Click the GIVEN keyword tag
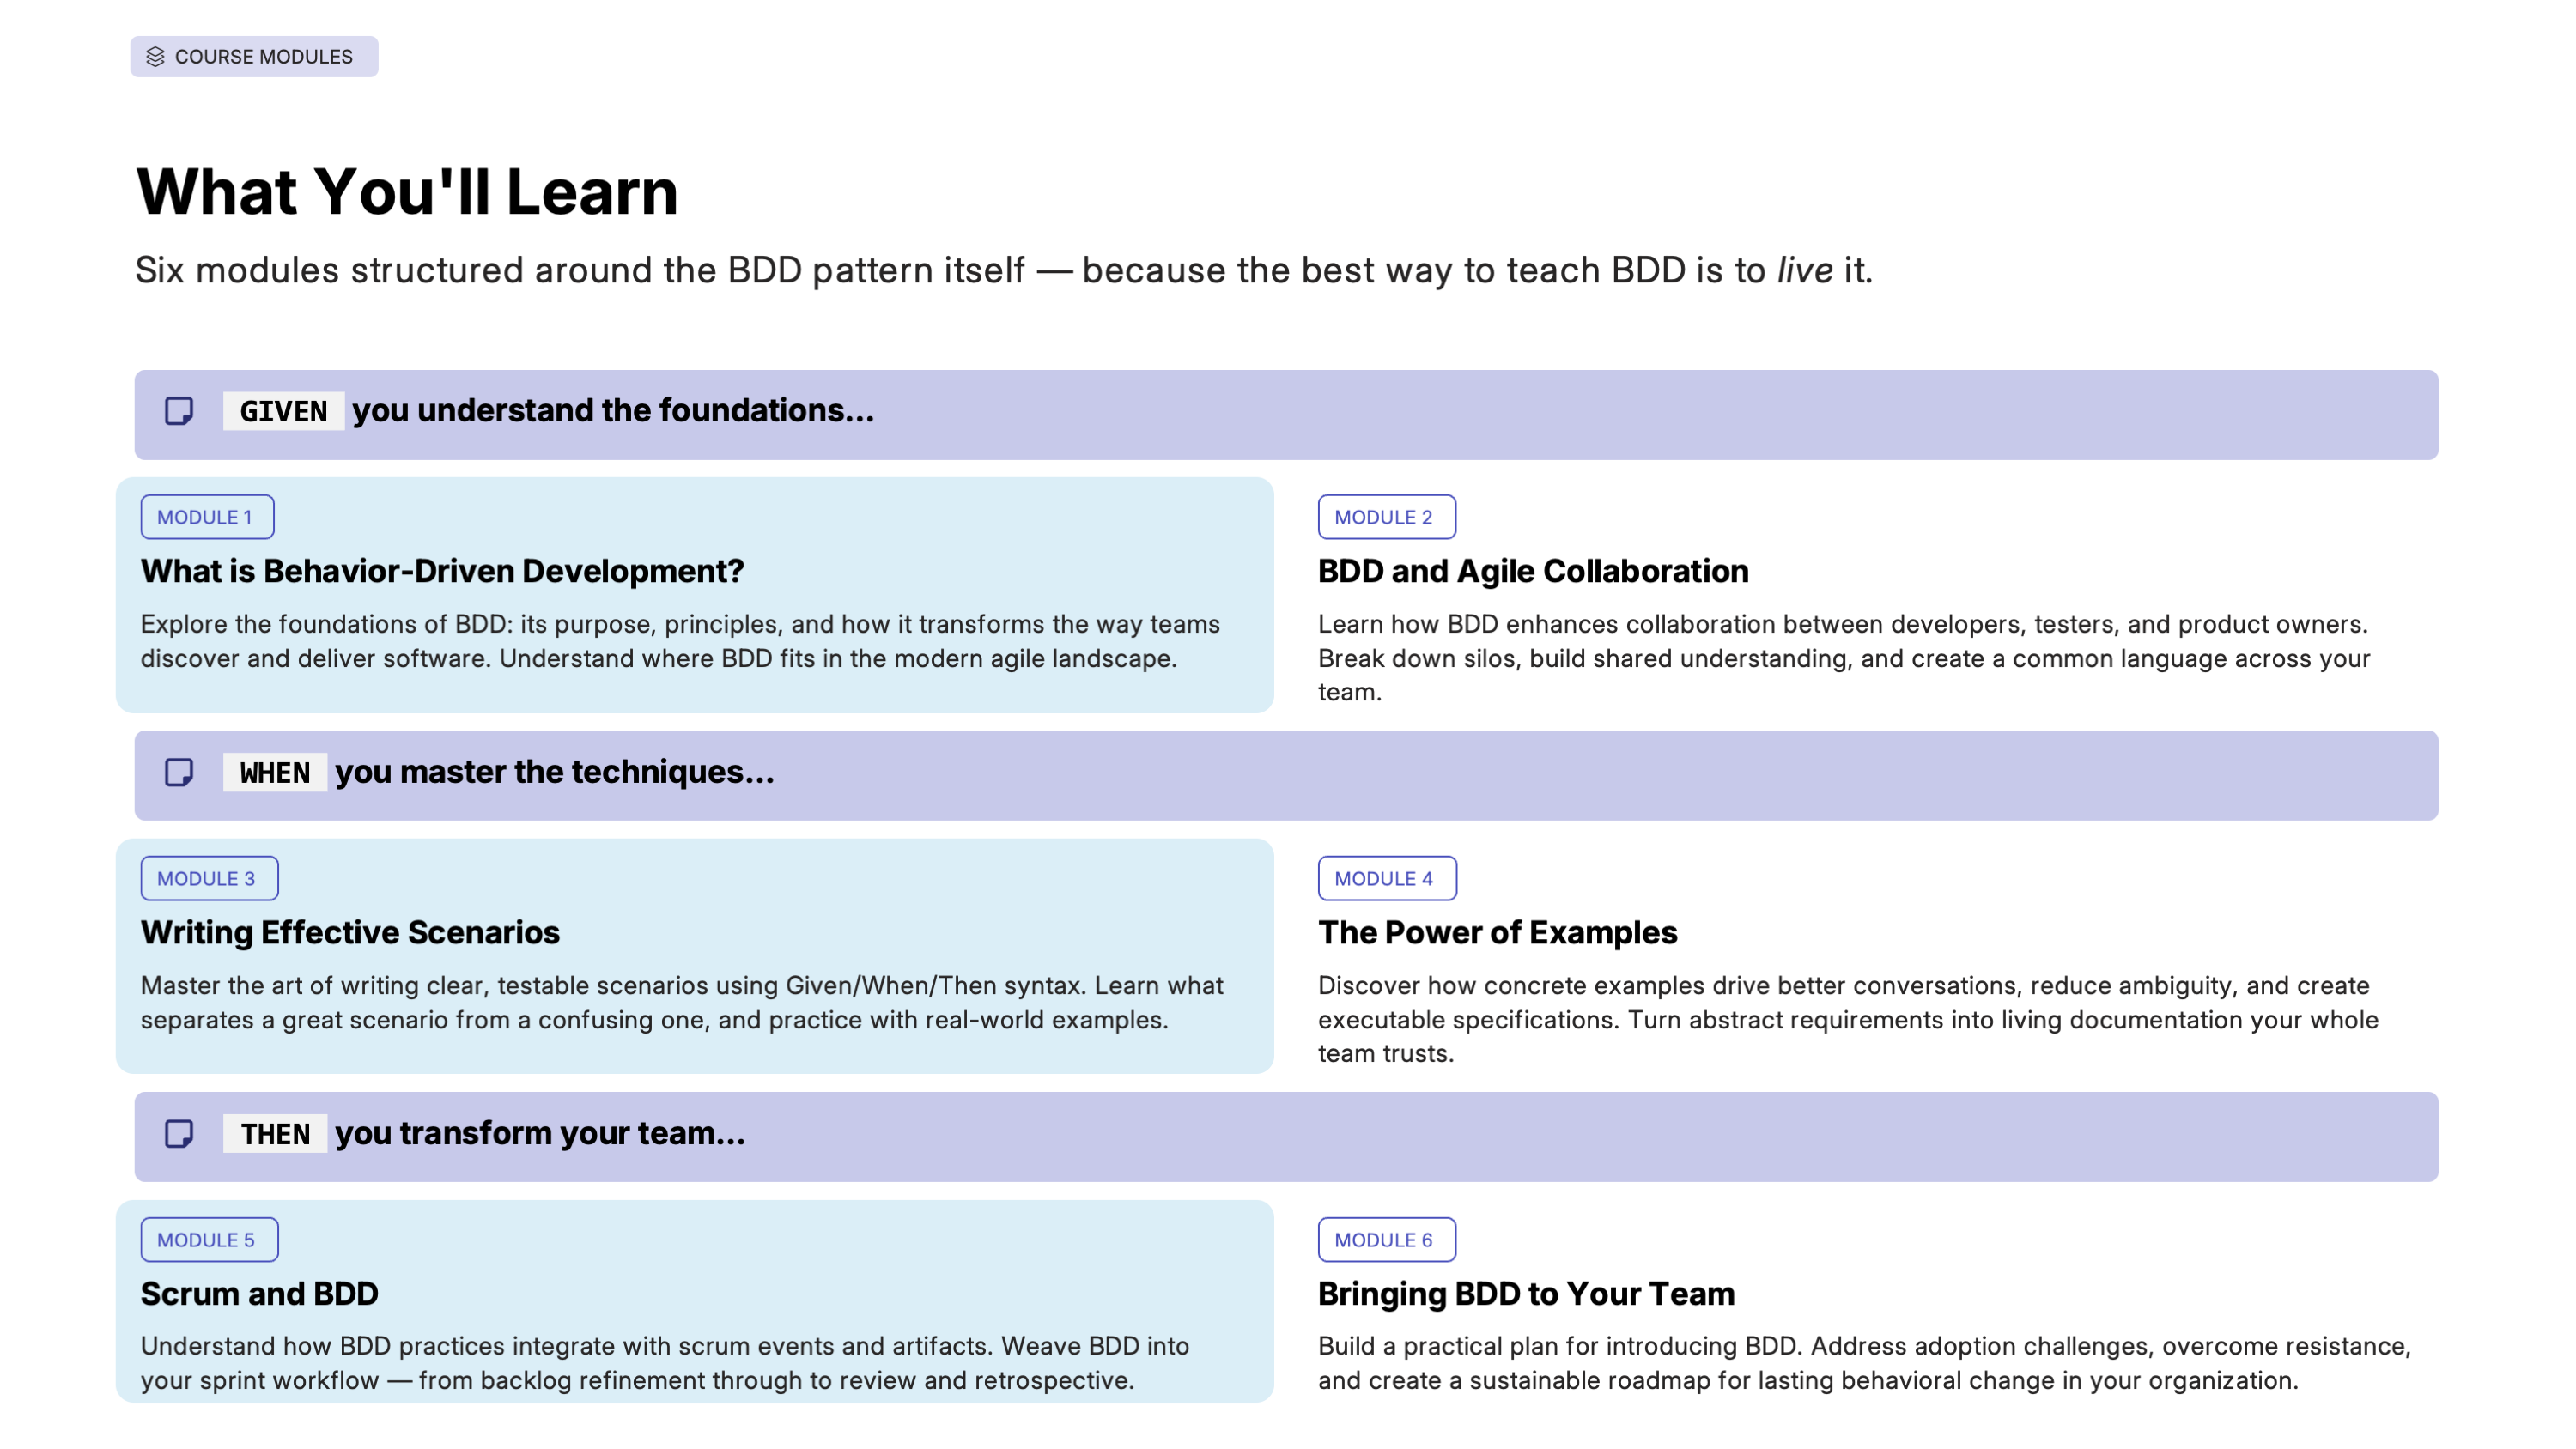 (x=284, y=411)
